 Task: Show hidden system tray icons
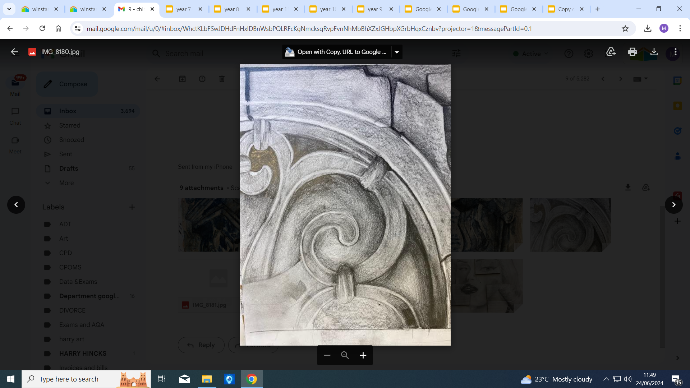(x=606, y=379)
